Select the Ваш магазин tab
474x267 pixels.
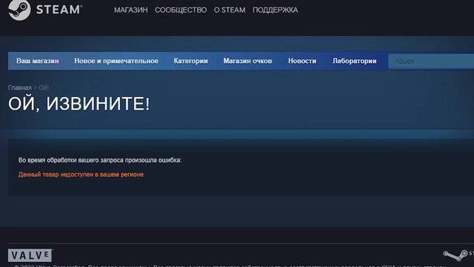tap(38, 61)
